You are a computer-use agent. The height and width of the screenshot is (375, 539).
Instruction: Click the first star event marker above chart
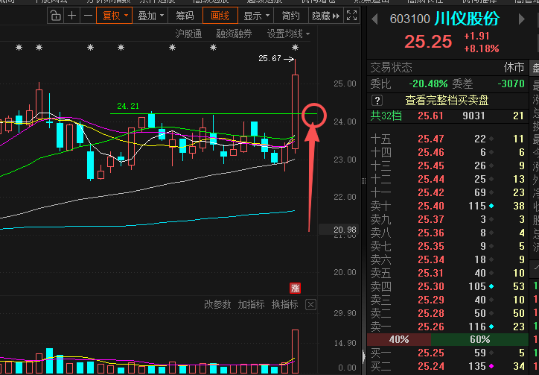point(19,48)
